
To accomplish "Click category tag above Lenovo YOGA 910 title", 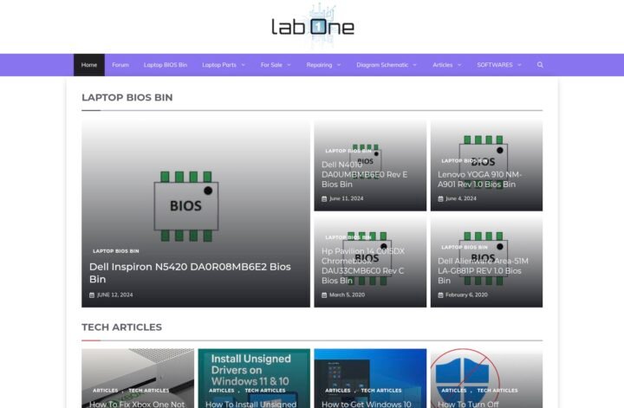I will tap(465, 161).
